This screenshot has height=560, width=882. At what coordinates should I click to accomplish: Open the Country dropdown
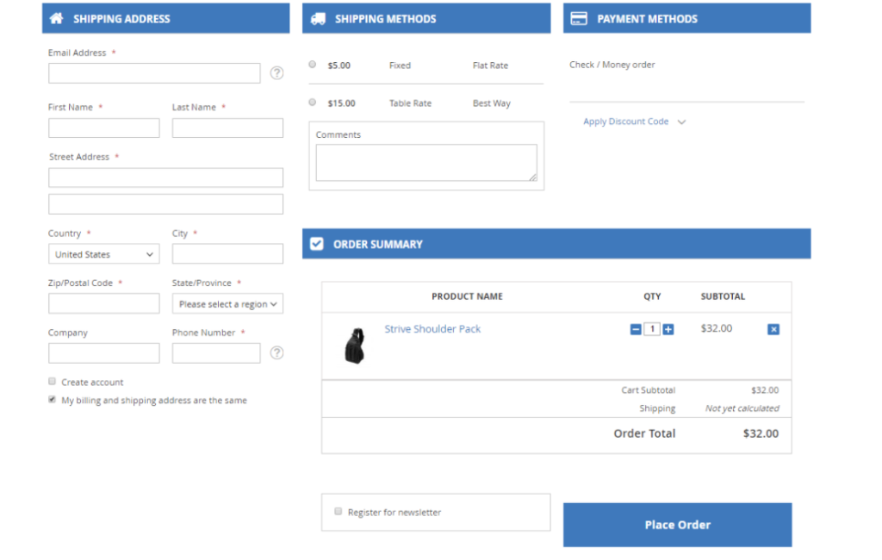pos(103,254)
